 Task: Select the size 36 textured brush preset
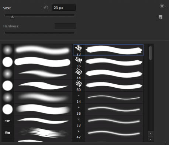108,62
